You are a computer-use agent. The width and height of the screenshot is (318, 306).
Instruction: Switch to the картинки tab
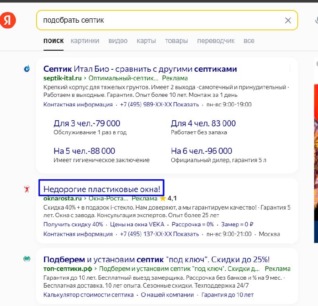85,41
